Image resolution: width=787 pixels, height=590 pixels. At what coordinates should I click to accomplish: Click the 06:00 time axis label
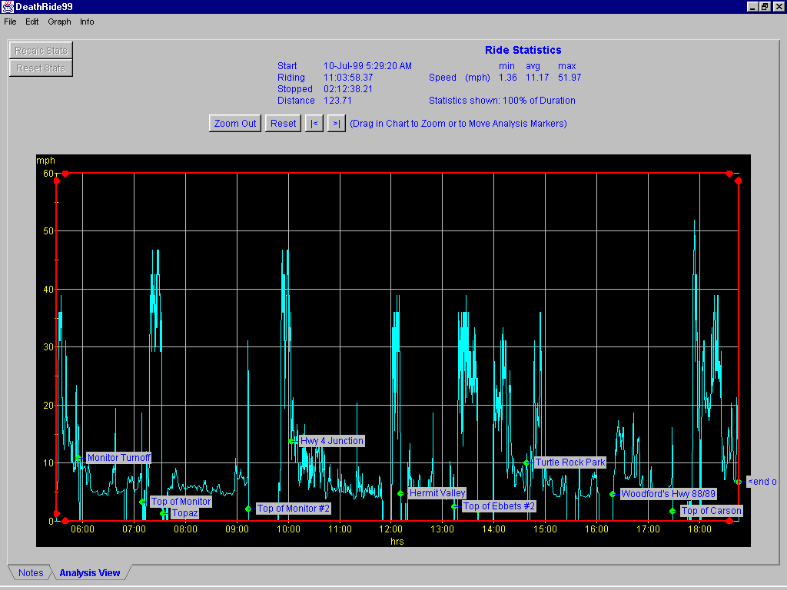(x=82, y=529)
